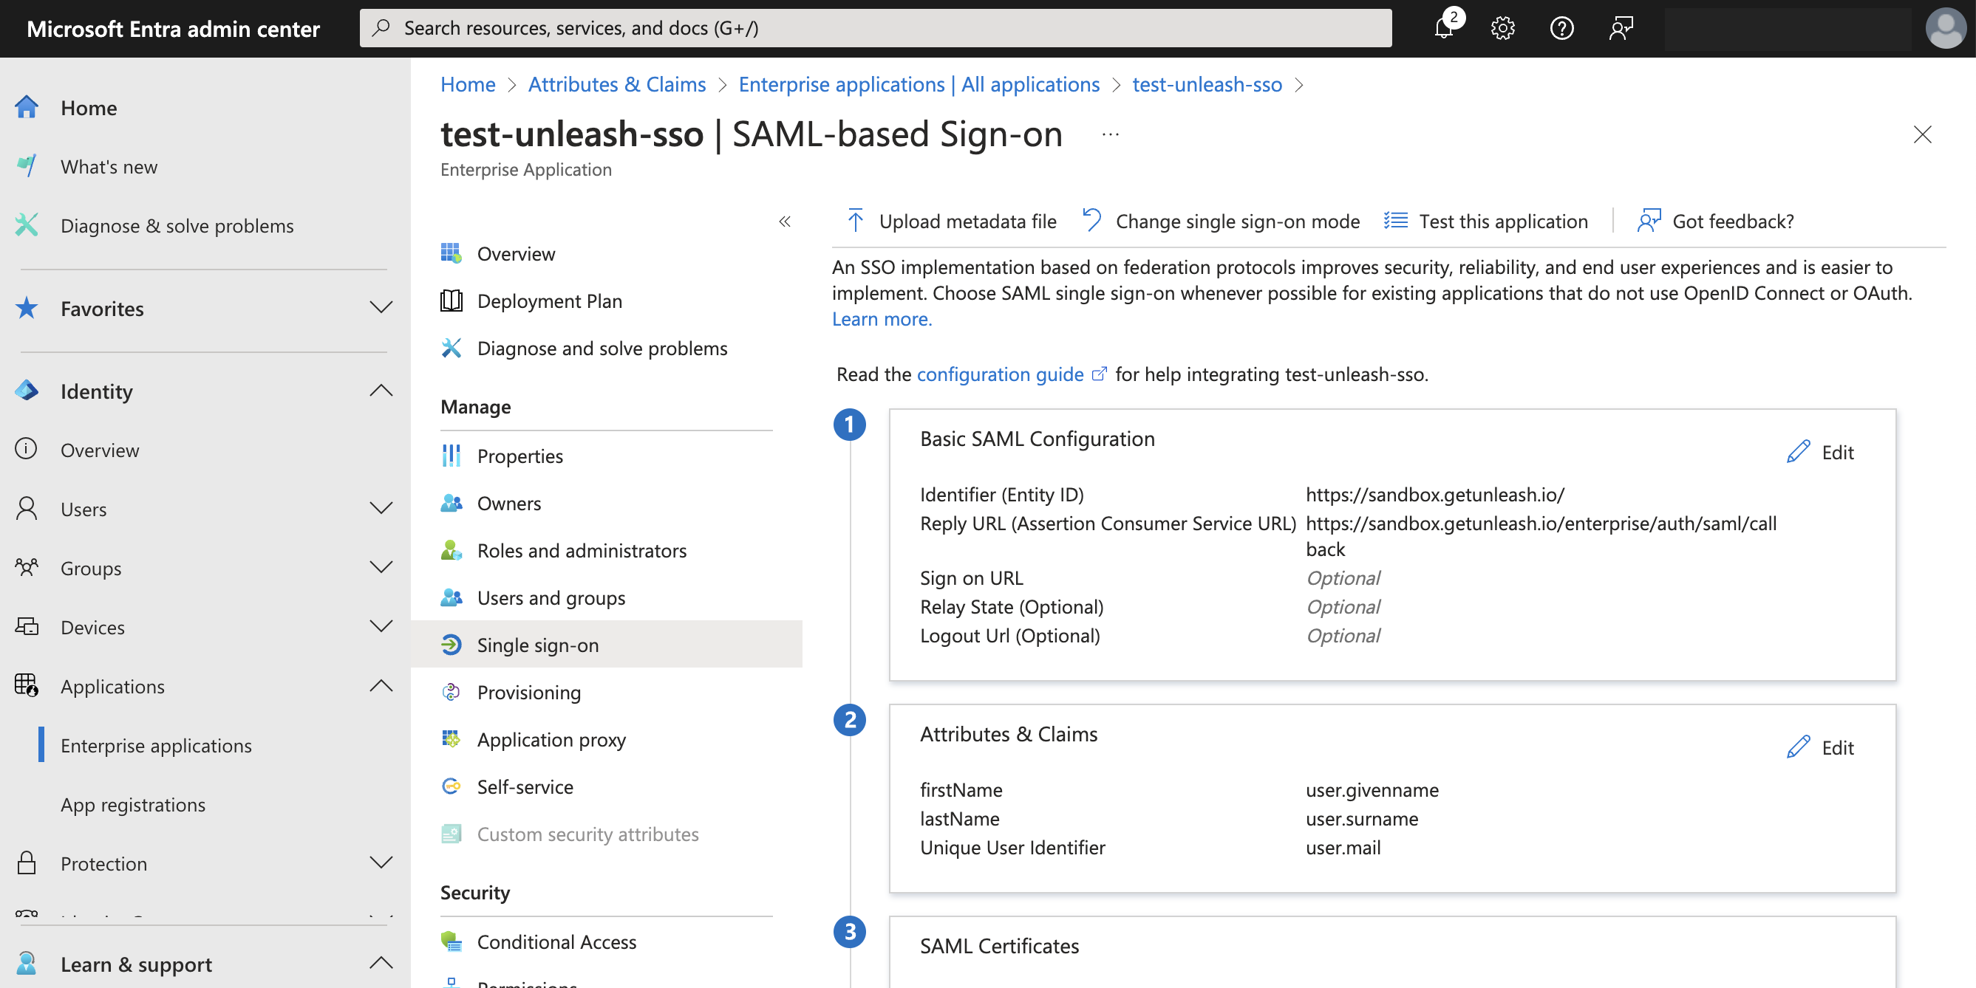Open Application proxy settings
Viewport: 1976px width, 988px height.
pos(551,740)
